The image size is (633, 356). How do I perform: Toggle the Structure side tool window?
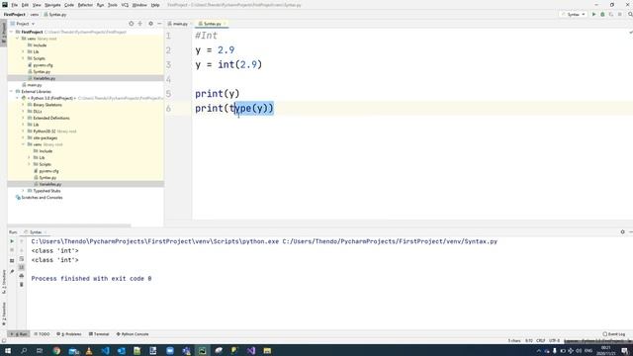point(4,282)
